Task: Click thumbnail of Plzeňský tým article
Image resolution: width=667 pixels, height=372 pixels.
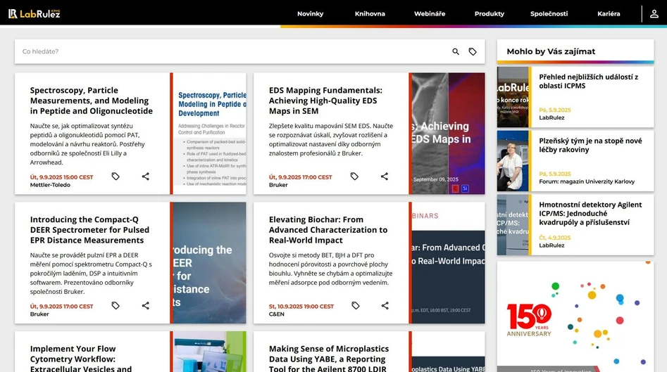Action: click(513, 161)
